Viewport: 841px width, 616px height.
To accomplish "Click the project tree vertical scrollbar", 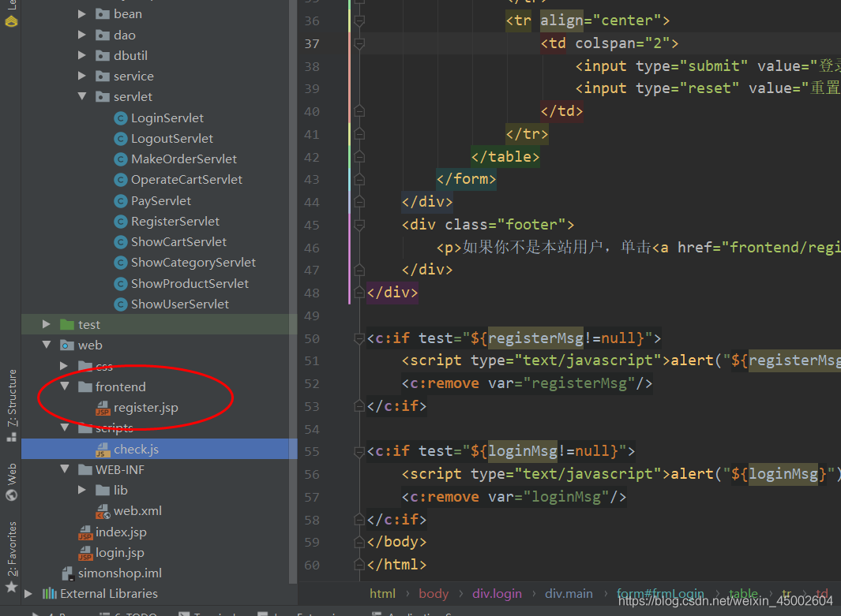I will [x=293, y=292].
